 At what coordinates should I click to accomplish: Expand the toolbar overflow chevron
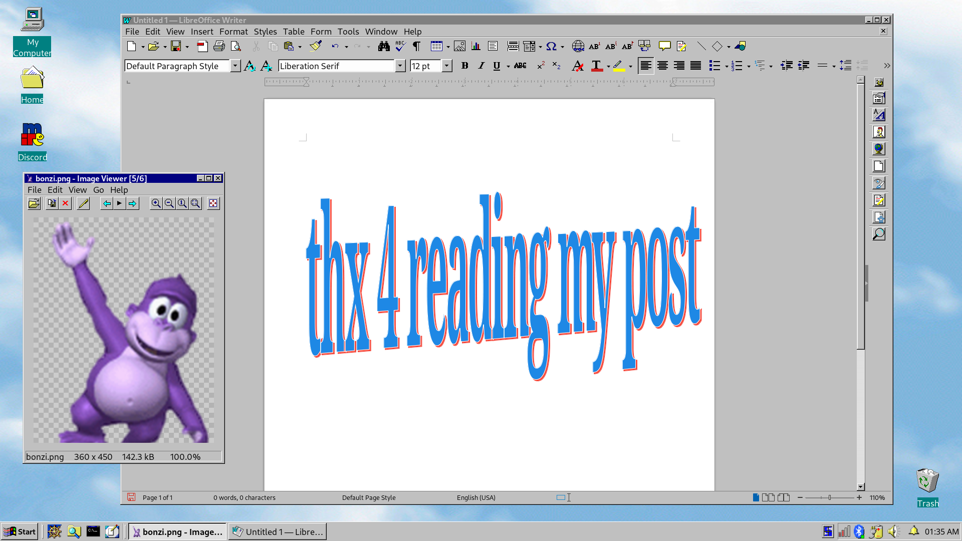coord(887,66)
